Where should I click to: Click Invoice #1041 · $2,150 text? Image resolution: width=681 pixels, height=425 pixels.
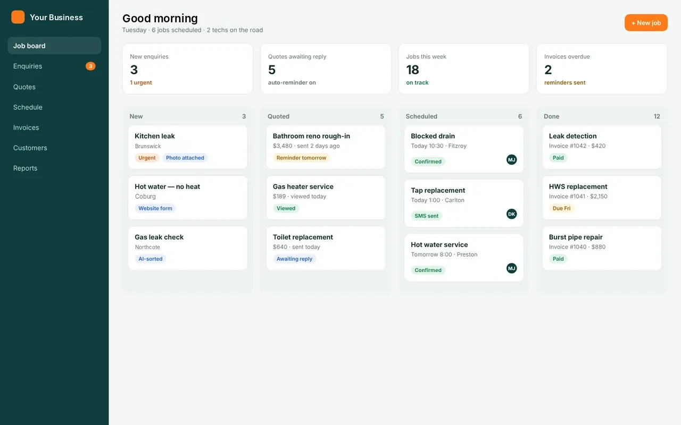[x=578, y=197]
